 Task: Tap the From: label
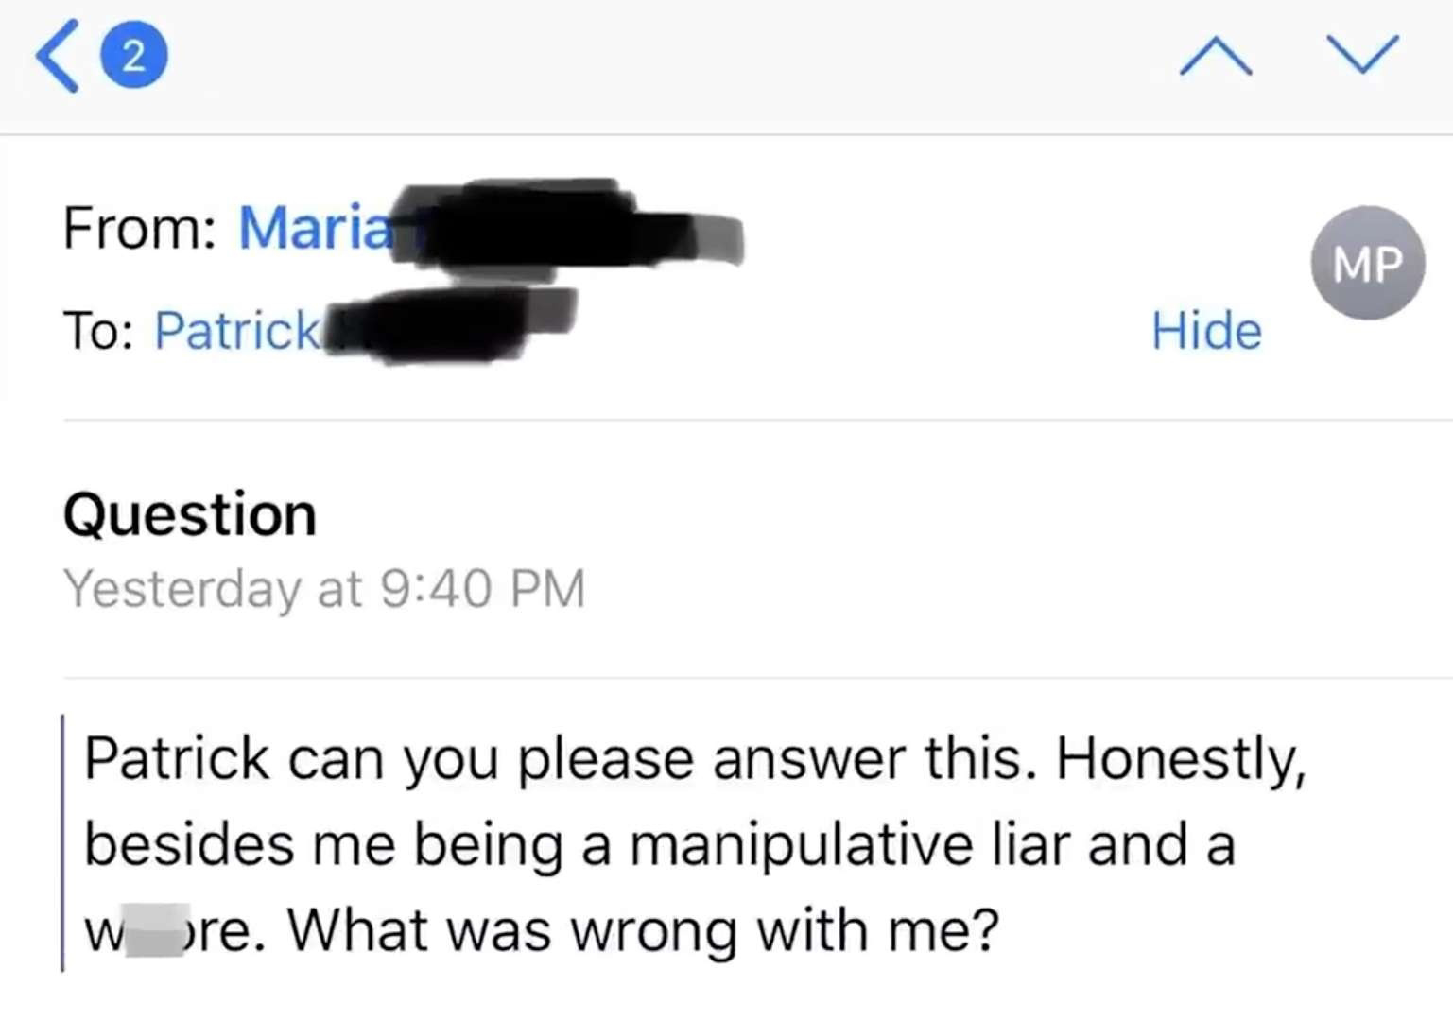(139, 228)
